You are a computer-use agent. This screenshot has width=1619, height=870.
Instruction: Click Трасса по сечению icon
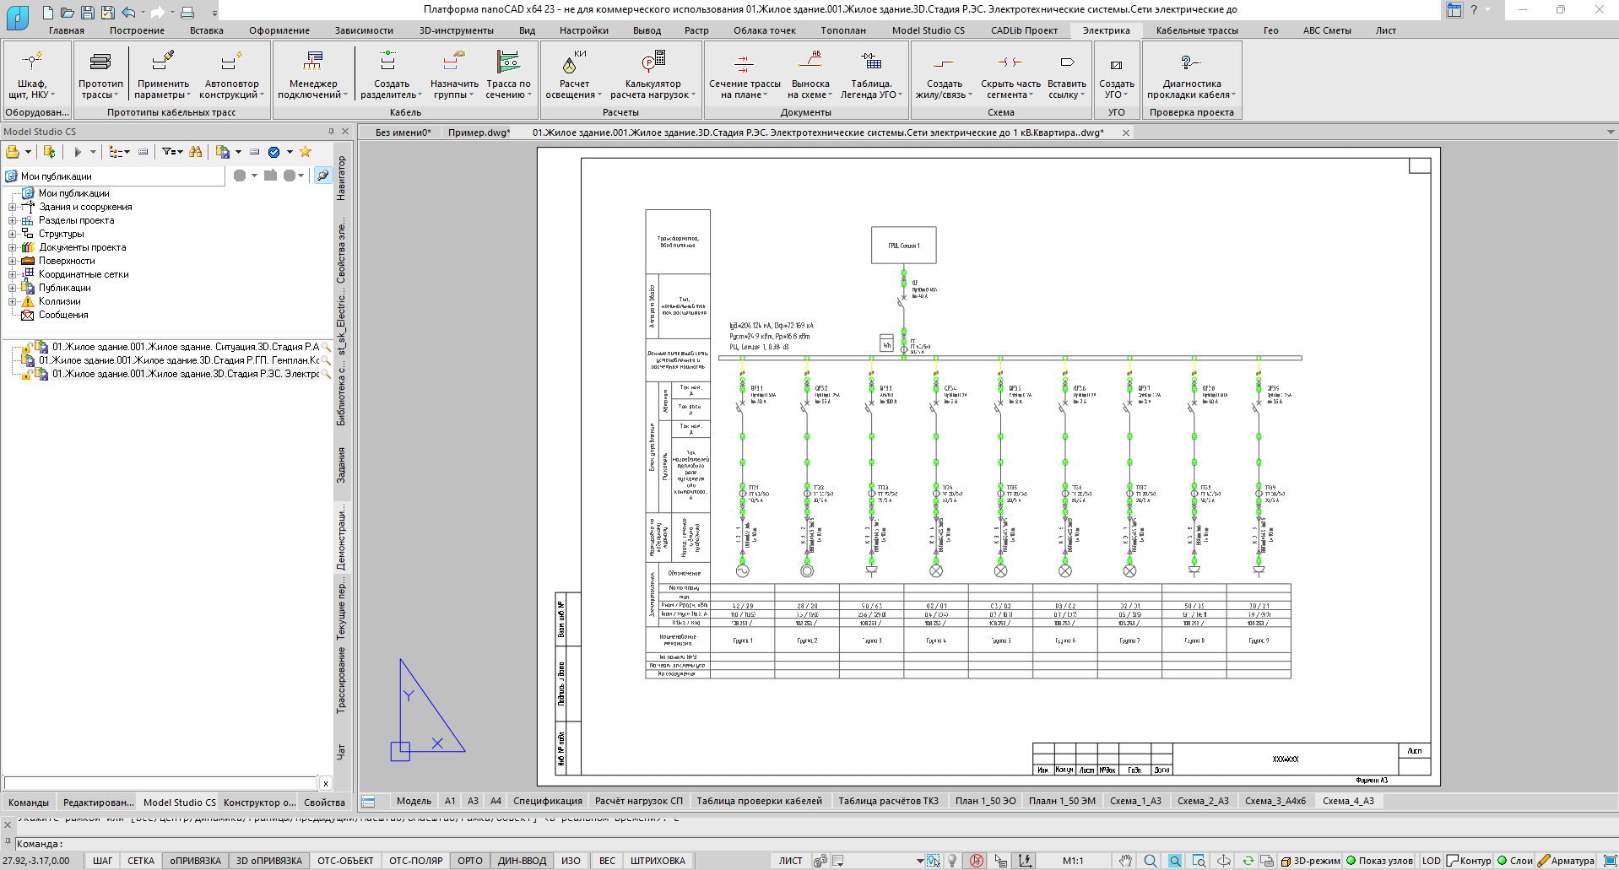[x=508, y=62]
